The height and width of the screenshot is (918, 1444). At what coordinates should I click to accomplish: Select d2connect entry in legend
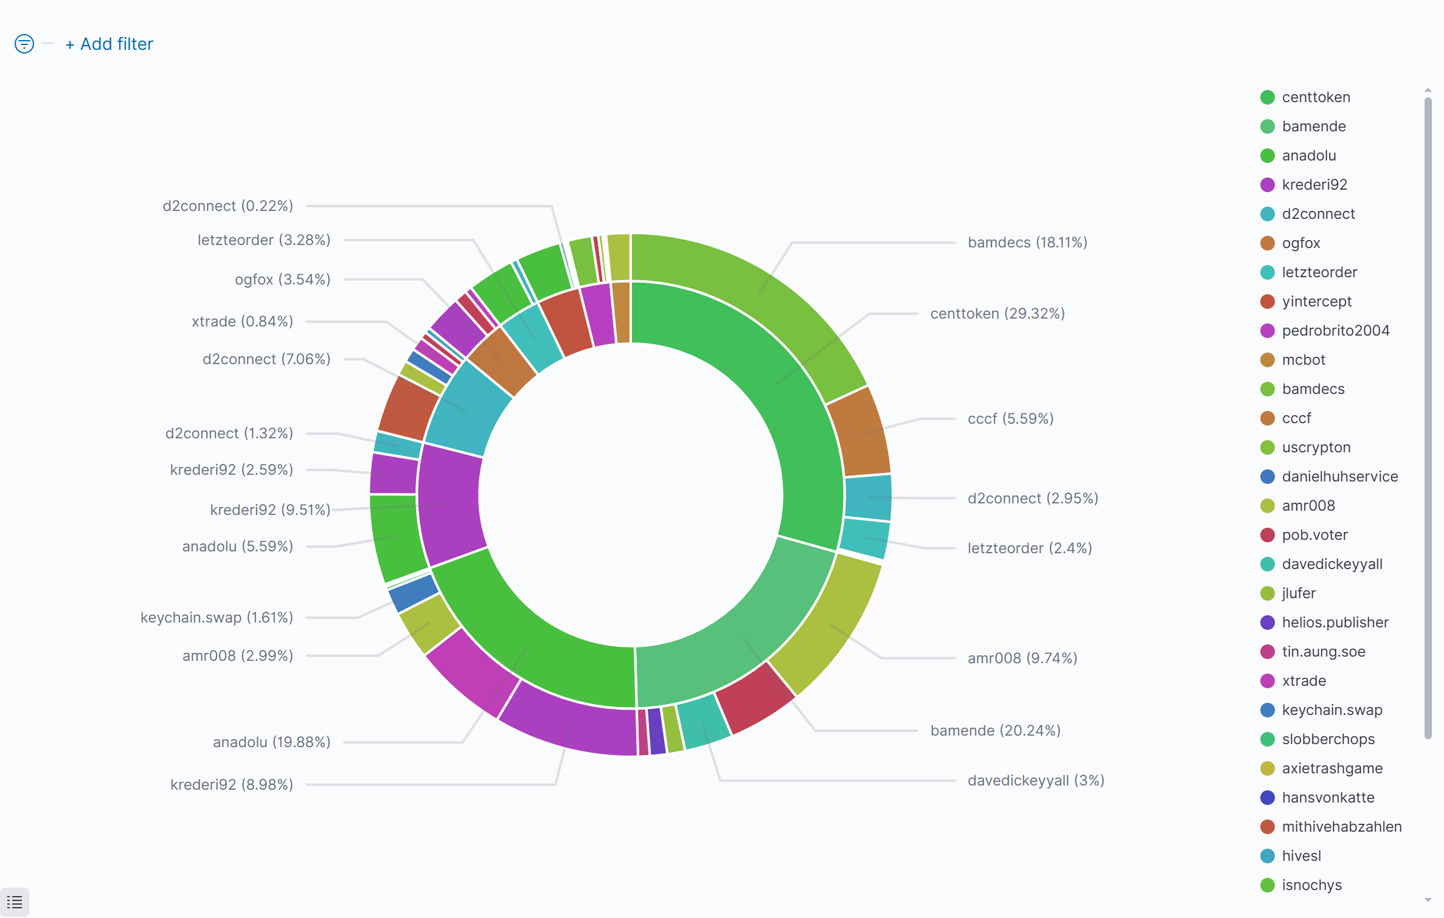click(1318, 214)
